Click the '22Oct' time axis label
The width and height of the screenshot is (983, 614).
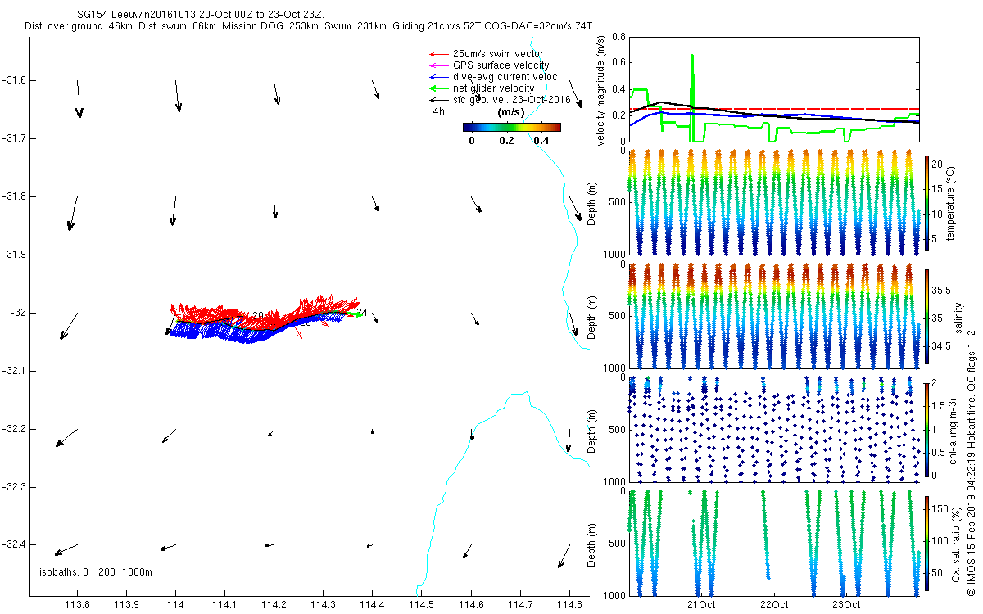pyautogui.click(x=774, y=605)
